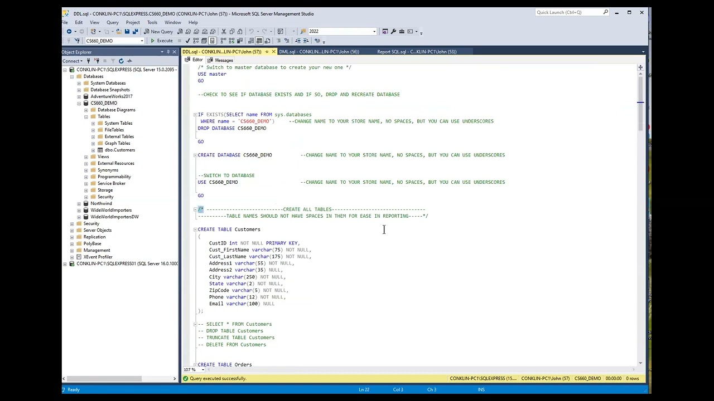Select the Northwind database
Image resolution: width=714 pixels, height=401 pixels.
(x=101, y=203)
